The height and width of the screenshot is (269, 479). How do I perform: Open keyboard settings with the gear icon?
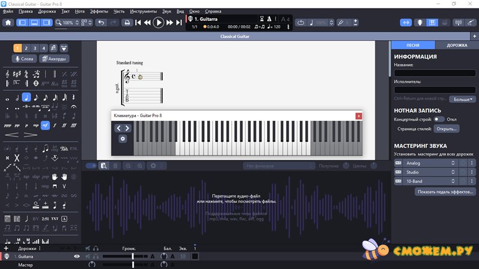click(x=123, y=139)
